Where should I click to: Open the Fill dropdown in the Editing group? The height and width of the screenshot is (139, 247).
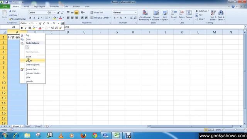click(x=199, y=15)
